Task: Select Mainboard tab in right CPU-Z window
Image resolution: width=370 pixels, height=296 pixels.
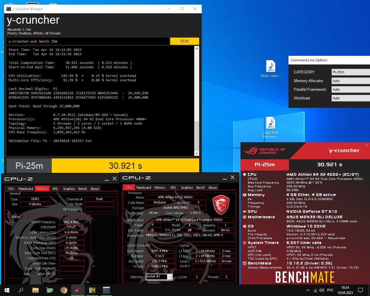Action: click(x=144, y=187)
